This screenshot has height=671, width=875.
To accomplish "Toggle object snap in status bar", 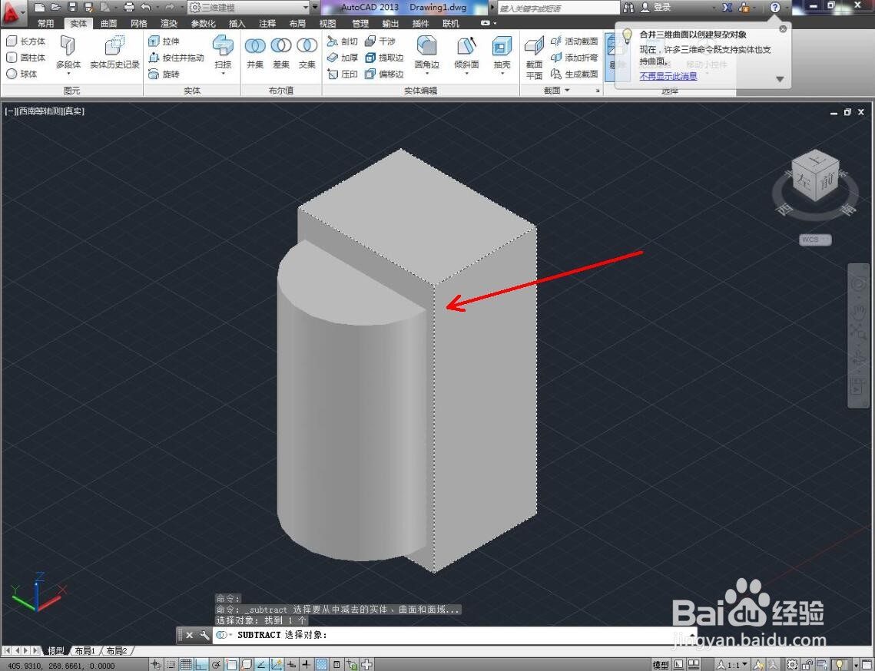I will [x=231, y=664].
